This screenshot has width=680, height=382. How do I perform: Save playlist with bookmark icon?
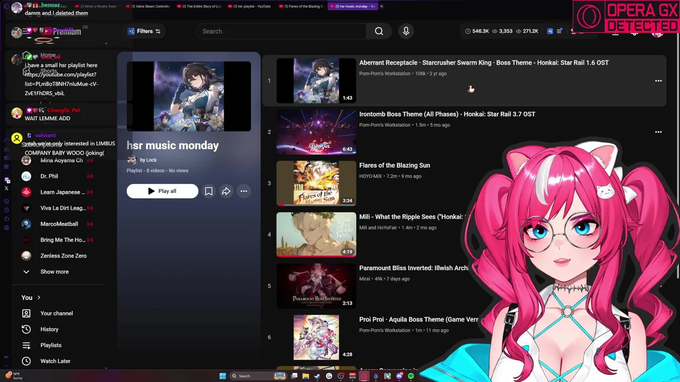[x=209, y=191]
